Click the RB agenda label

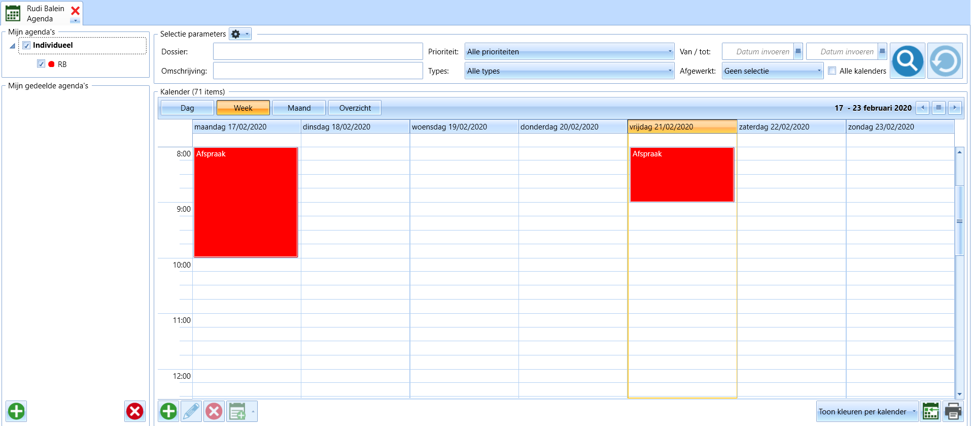pos(62,64)
